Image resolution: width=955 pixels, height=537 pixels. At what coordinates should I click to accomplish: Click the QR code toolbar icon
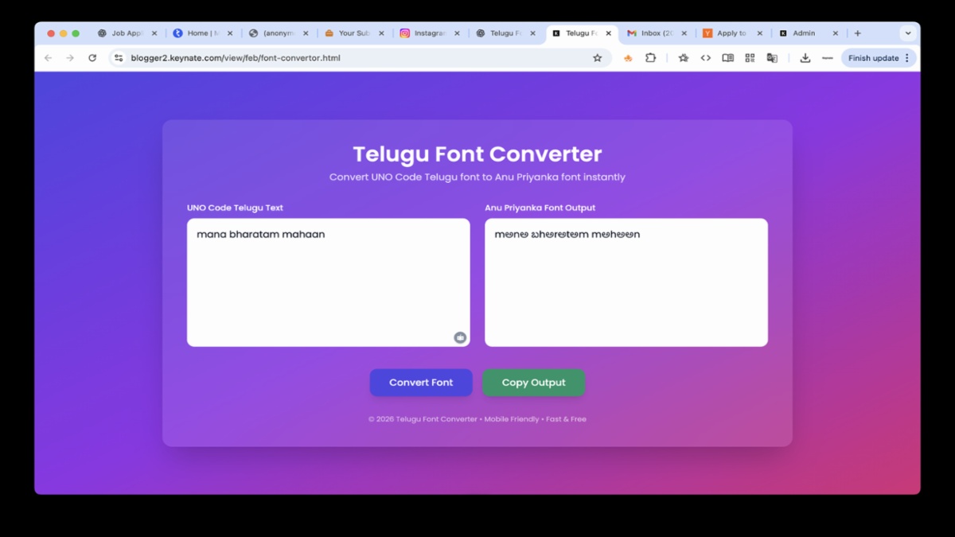[750, 58]
